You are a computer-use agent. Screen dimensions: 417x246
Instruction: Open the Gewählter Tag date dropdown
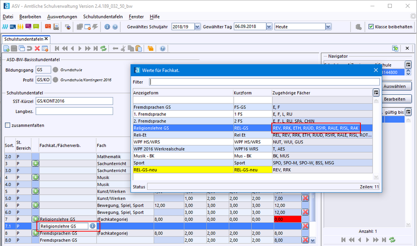(x=268, y=27)
